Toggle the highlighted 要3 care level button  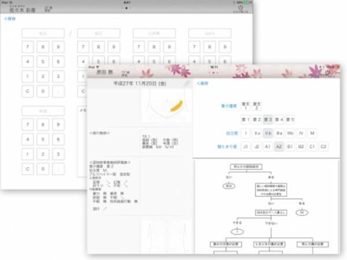[268, 120]
